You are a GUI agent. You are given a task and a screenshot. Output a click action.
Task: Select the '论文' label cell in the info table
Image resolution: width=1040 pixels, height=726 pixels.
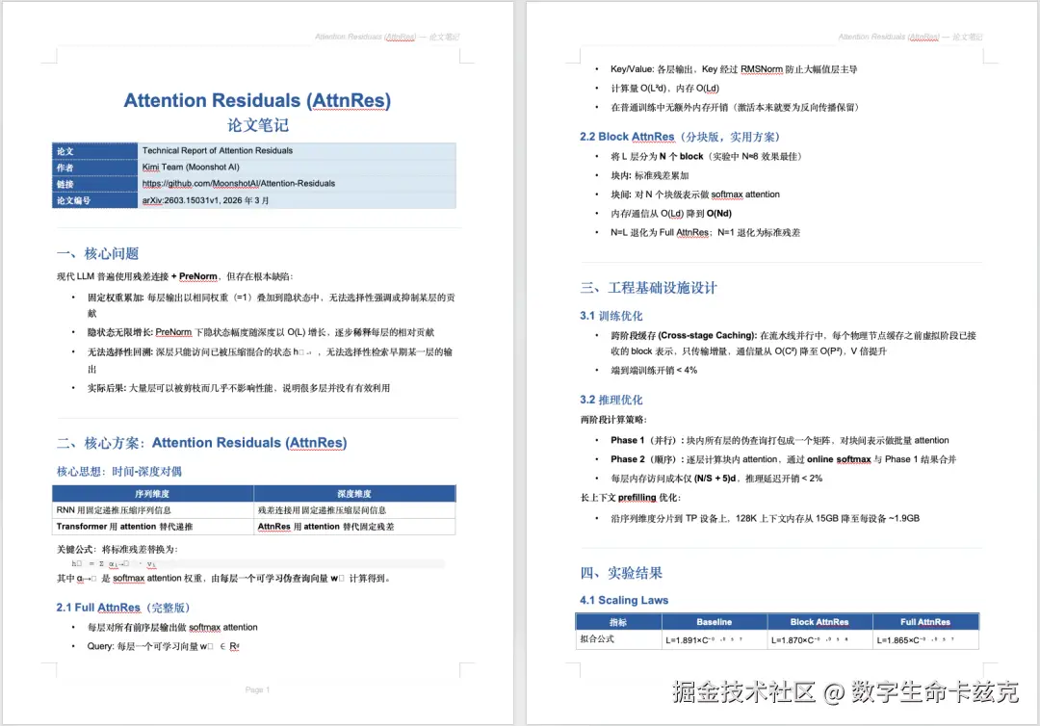point(94,151)
